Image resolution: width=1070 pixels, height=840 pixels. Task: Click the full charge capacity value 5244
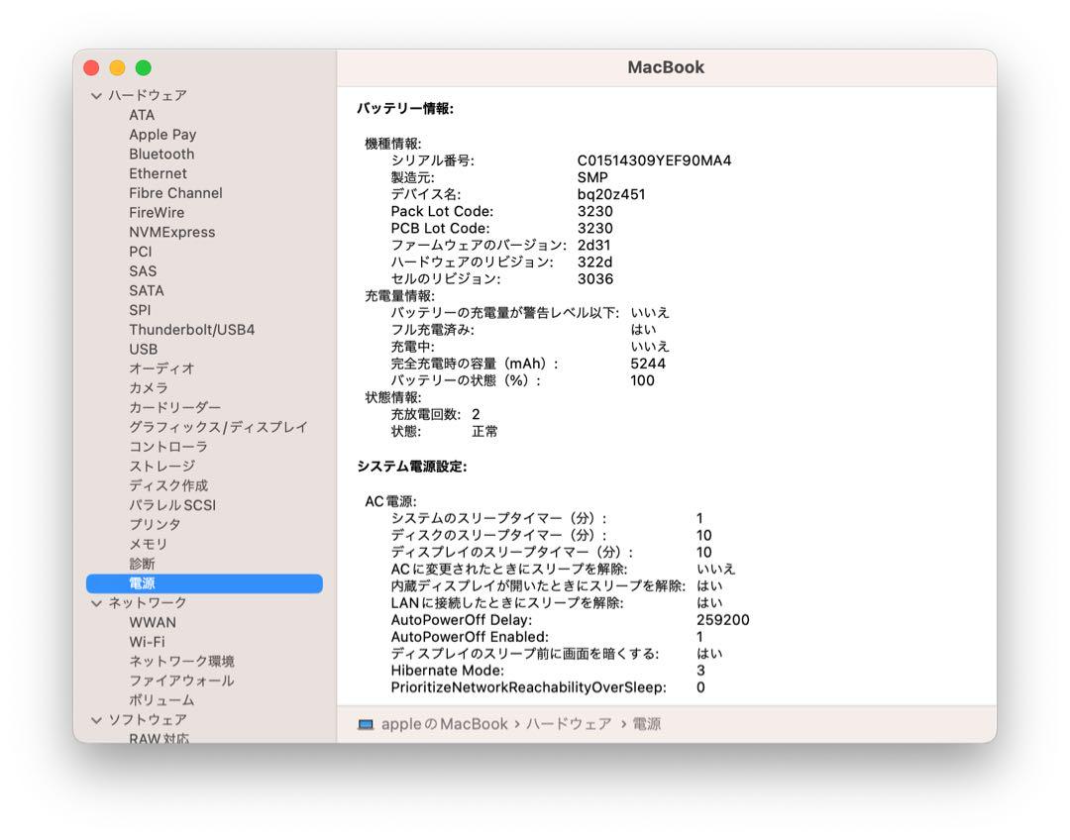[648, 364]
